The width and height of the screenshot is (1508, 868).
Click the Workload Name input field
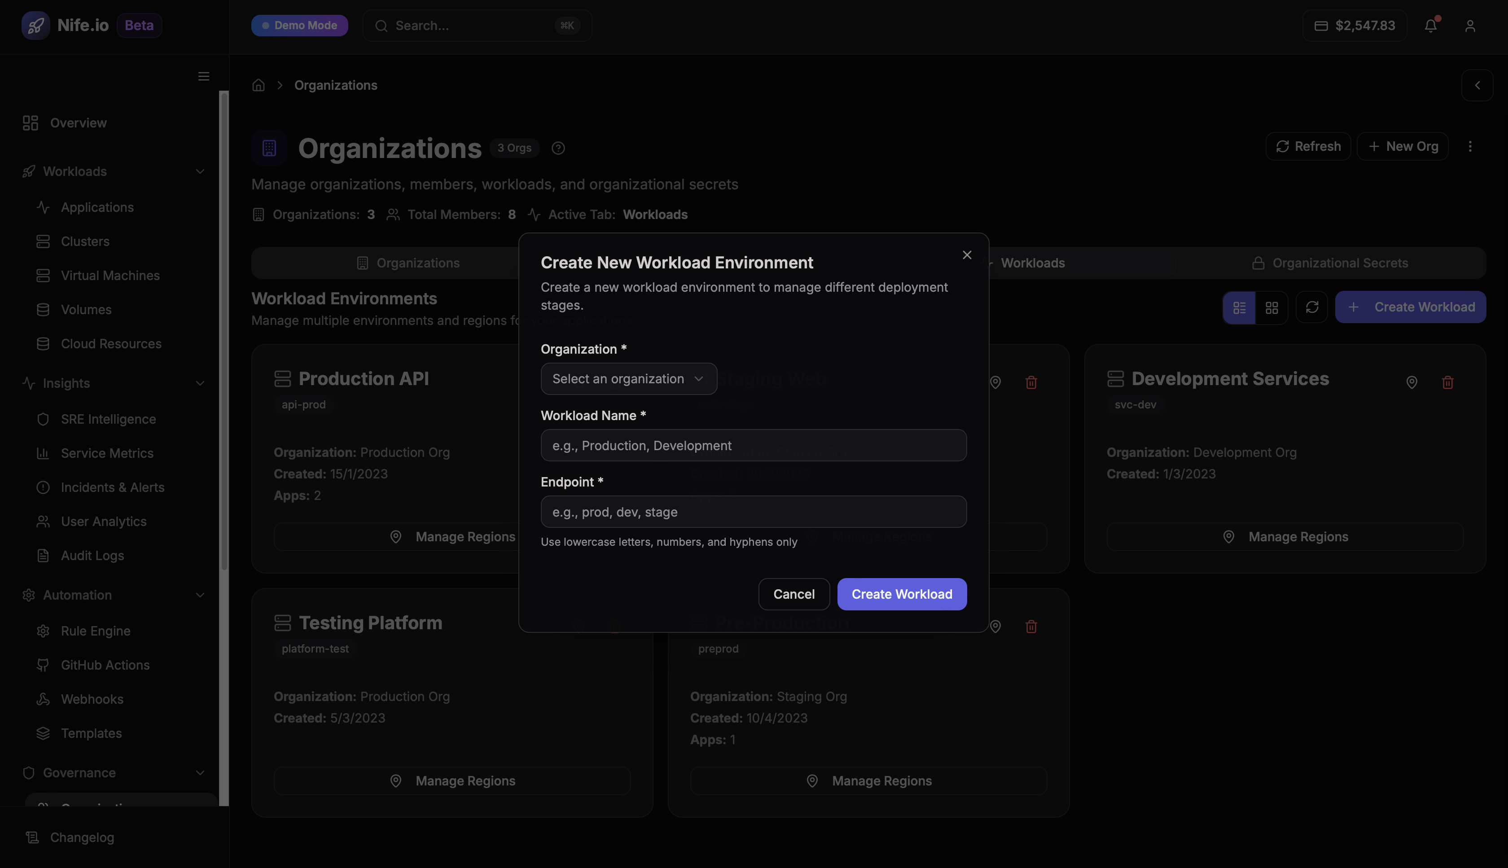coord(753,445)
